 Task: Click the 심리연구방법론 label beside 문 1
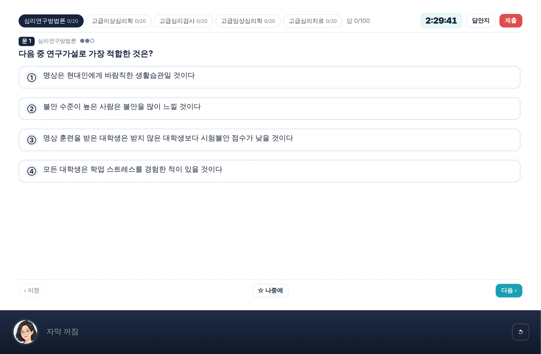tap(57, 41)
